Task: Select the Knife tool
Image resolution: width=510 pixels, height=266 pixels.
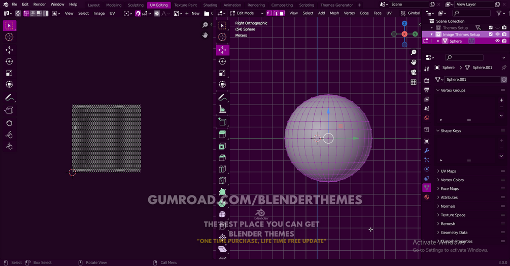Action: [x=222, y=181]
